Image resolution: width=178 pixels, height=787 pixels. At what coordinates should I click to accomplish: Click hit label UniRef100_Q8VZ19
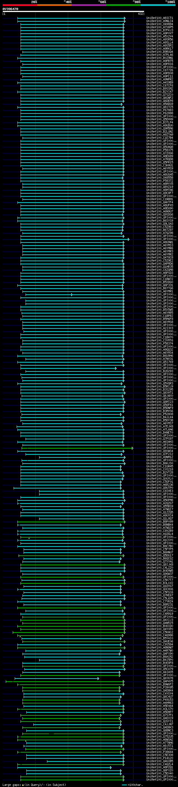pos(160,187)
